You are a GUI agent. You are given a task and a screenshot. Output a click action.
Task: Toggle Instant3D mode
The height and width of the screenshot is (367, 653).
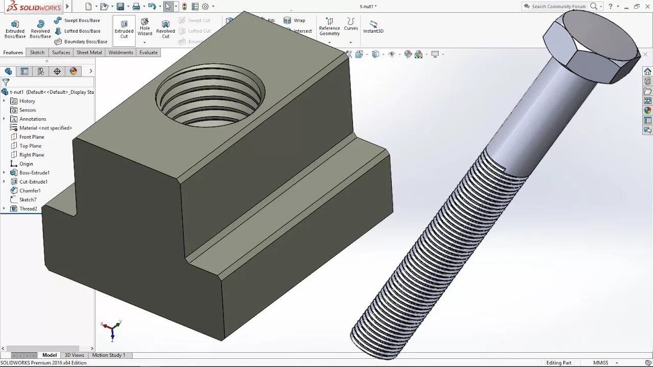coord(373,28)
